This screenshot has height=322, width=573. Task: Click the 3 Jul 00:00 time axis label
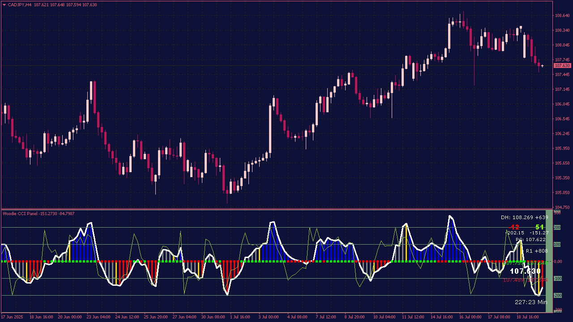point(268,317)
